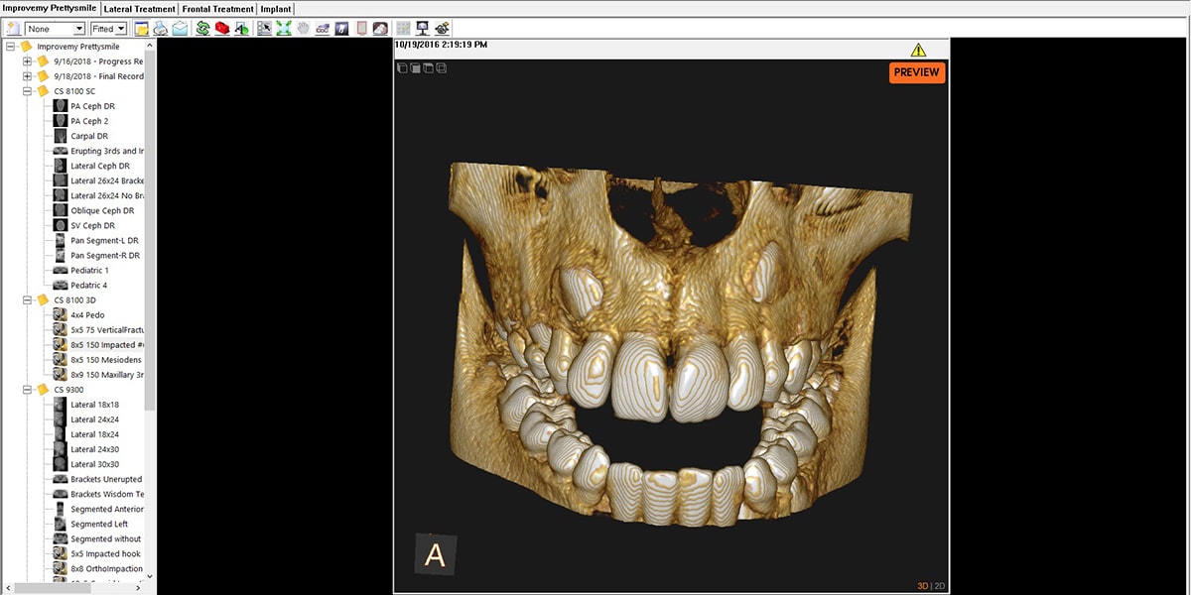This screenshot has height=595, width=1191.
Task: Click the red toolbox icon
Action: [x=222, y=29]
